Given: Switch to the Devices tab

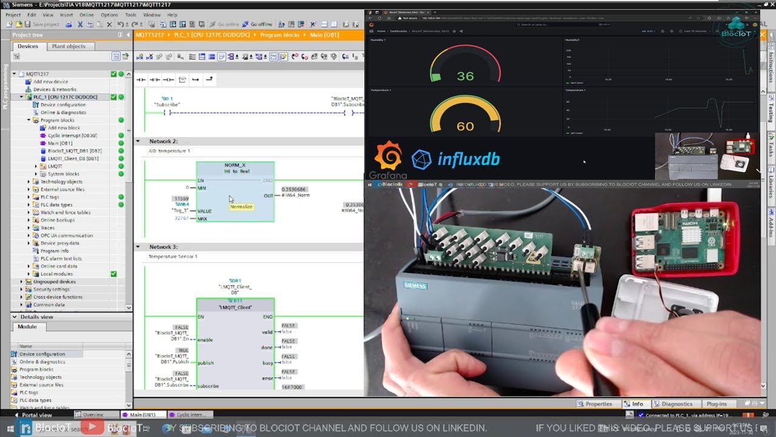Looking at the screenshot, I should point(28,46).
